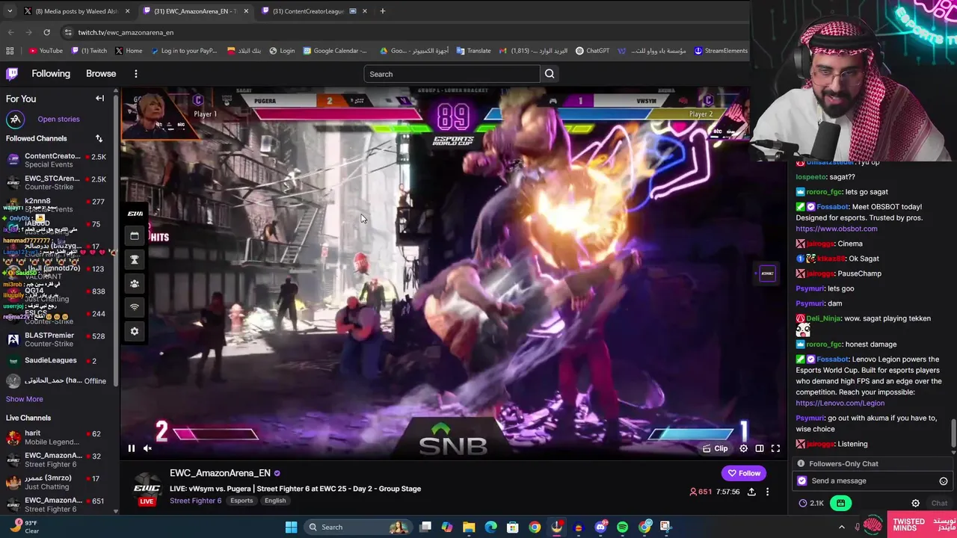This screenshot has height=538, width=957.
Task: Expand followed channels with Show More
Action: (x=25, y=399)
